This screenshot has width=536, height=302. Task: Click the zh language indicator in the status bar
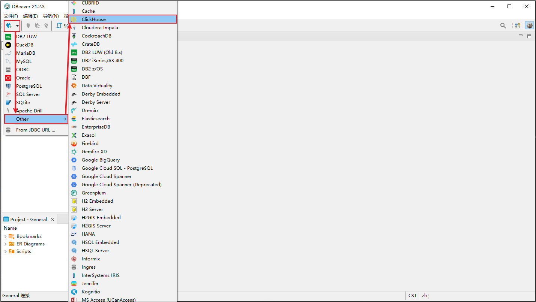[x=424, y=295]
